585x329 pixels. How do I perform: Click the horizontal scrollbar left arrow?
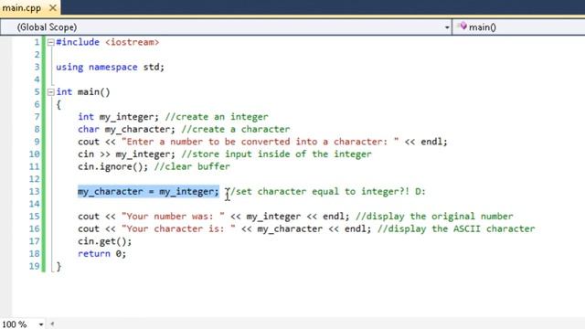coord(52,324)
